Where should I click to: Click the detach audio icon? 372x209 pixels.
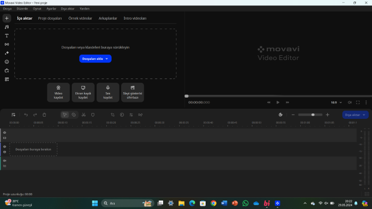coord(140,115)
